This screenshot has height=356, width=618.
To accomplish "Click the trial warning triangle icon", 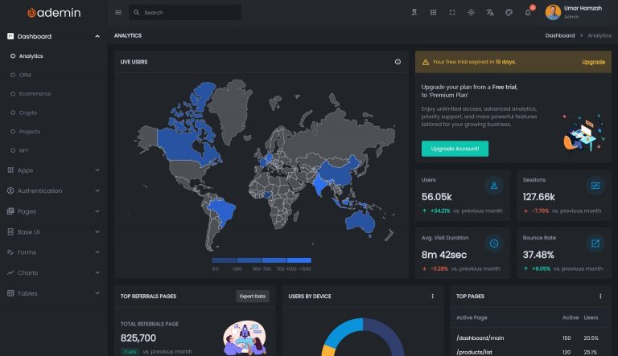I will [426, 62].
